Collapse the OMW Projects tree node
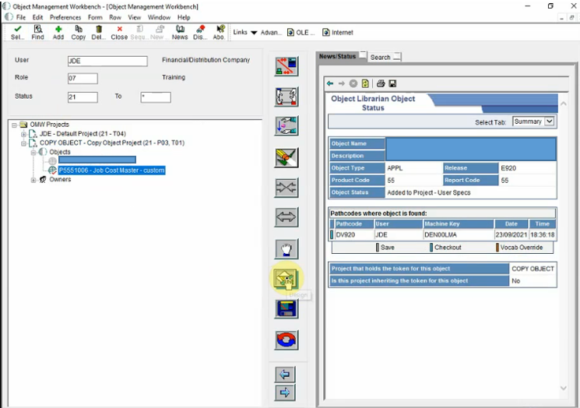The height and width of the screenshot is (408, 580). coord(14,125)
